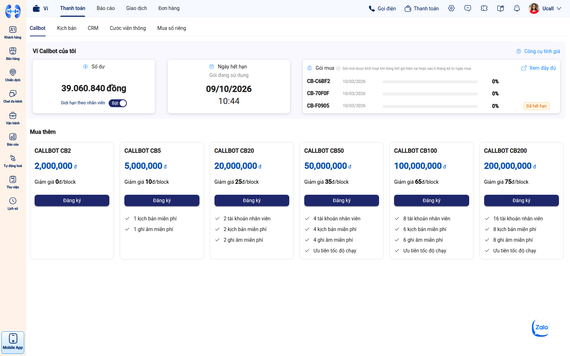The height and width of the screenshot is (356, 570).
Task: Click the Thanh toán wallet button beside Gọi điện
Action: tap(422, 9)
